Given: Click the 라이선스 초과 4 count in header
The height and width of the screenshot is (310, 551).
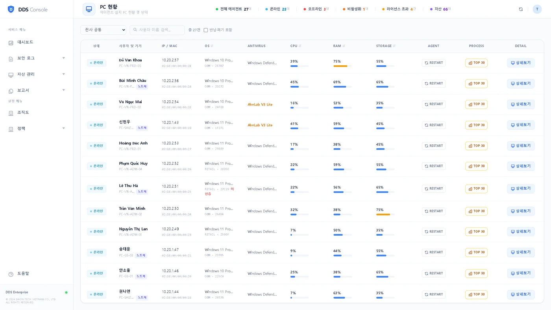Looking at the screenshot, I should point(399,9).
